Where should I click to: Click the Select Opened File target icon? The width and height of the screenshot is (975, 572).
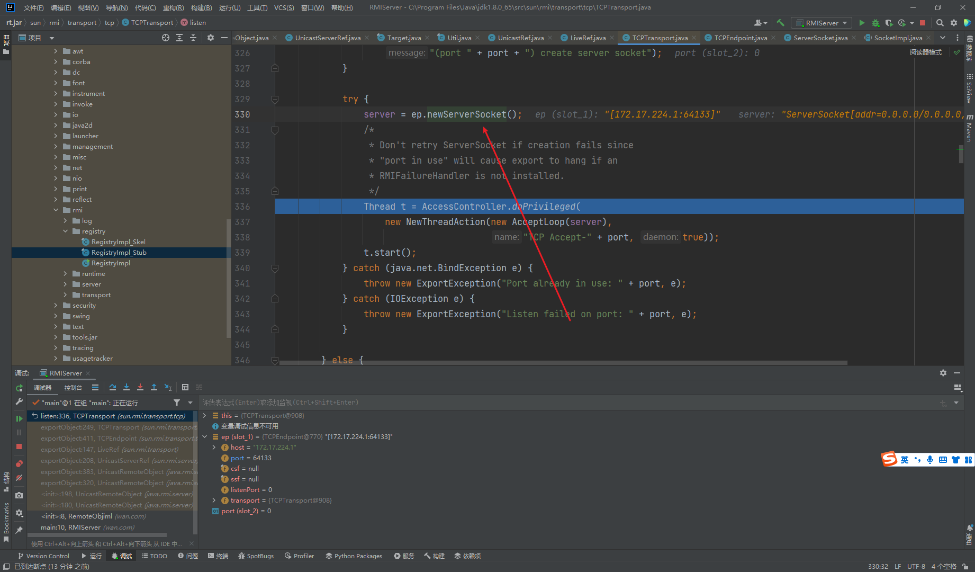tap(166, 38)
